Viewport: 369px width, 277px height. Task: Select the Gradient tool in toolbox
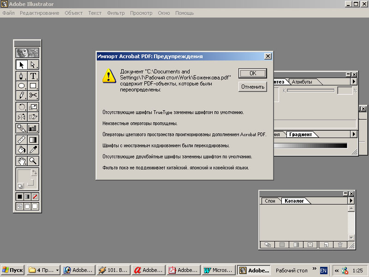point(33,140)
